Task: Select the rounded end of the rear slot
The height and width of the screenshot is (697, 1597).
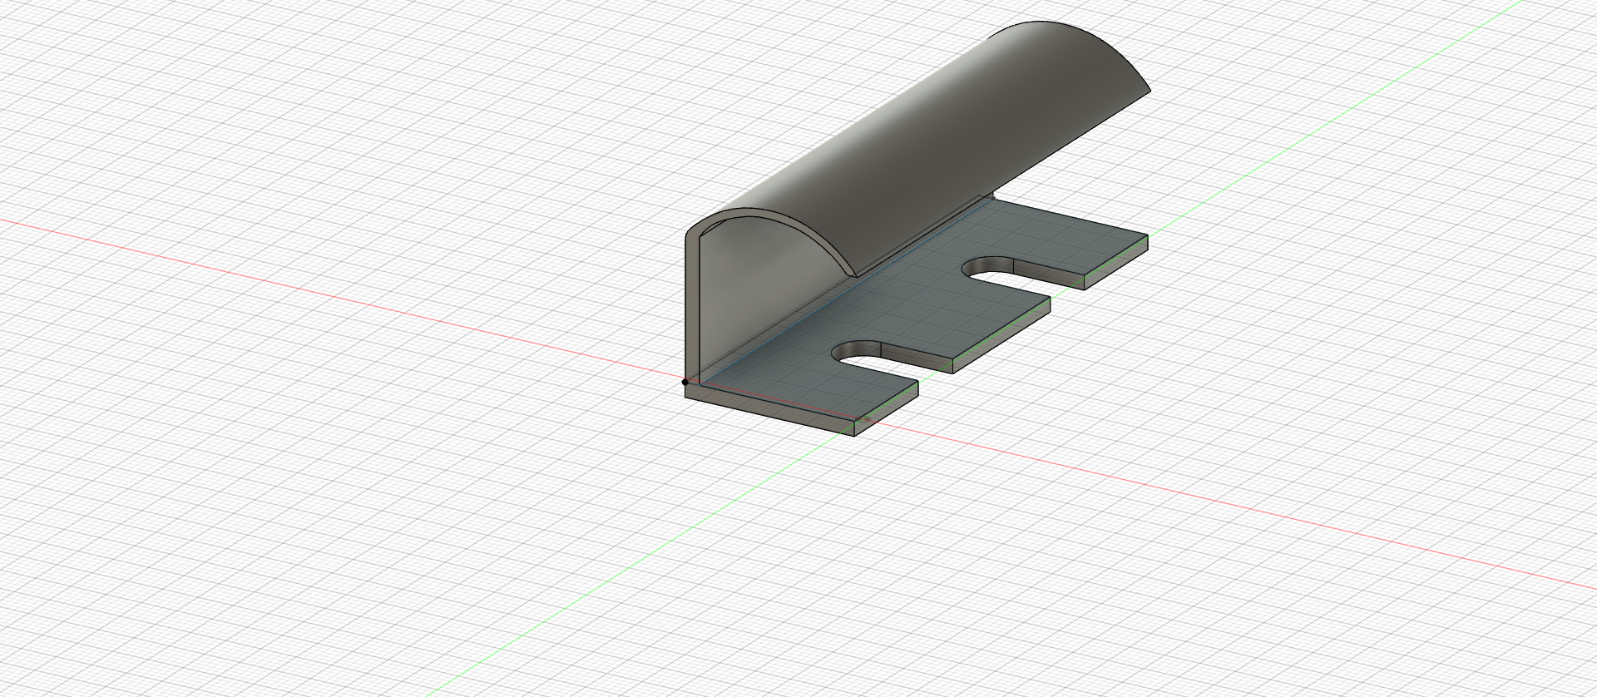Action: (981, 269)
